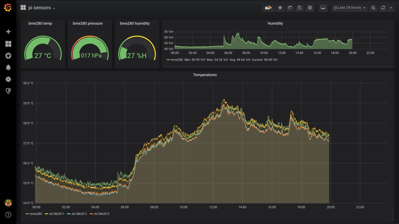399x224 pixels.
Task: Open the Explore compass icon
Action: [8, 56]
